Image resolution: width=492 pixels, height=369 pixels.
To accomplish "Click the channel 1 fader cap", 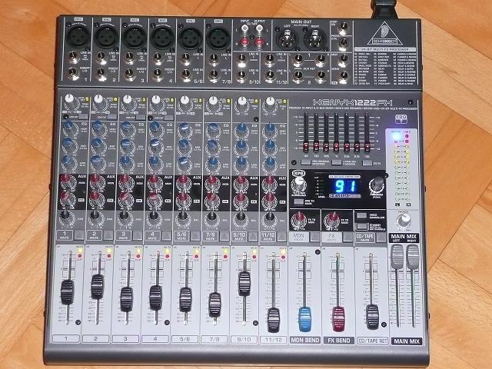I will [x=67, y=292].
